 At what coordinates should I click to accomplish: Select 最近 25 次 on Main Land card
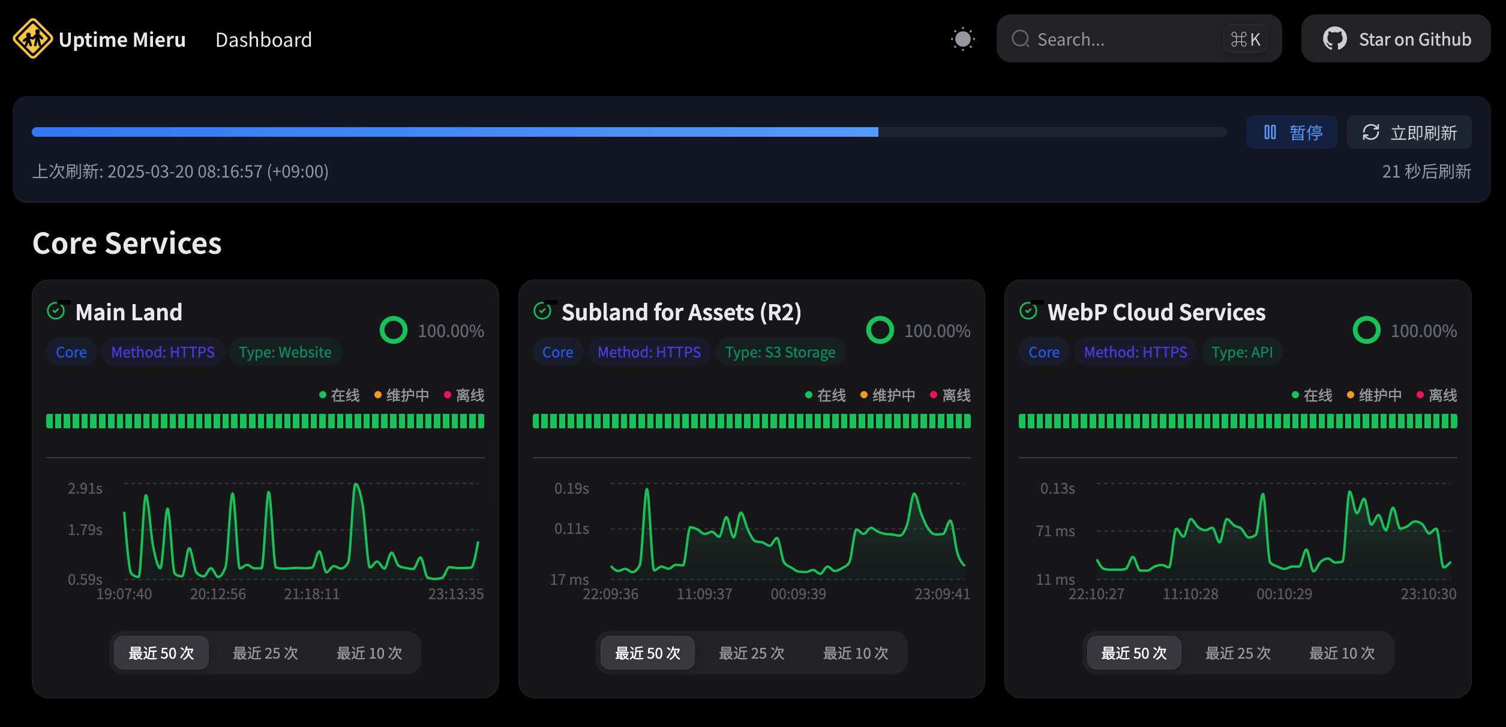pyautogui.click(x=265, y=653)
